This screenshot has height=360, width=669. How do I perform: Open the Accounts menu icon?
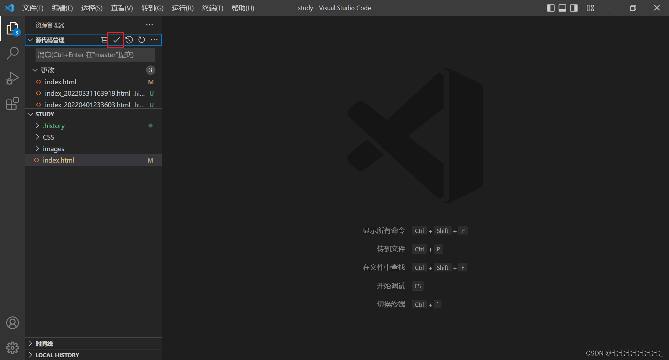click(x=13, y=323)
